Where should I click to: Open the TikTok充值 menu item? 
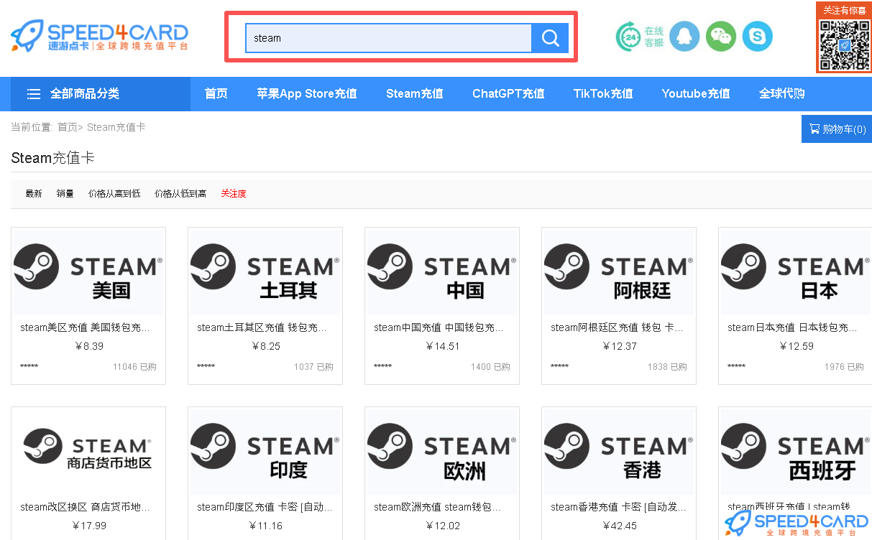click(x=602, y=93)
